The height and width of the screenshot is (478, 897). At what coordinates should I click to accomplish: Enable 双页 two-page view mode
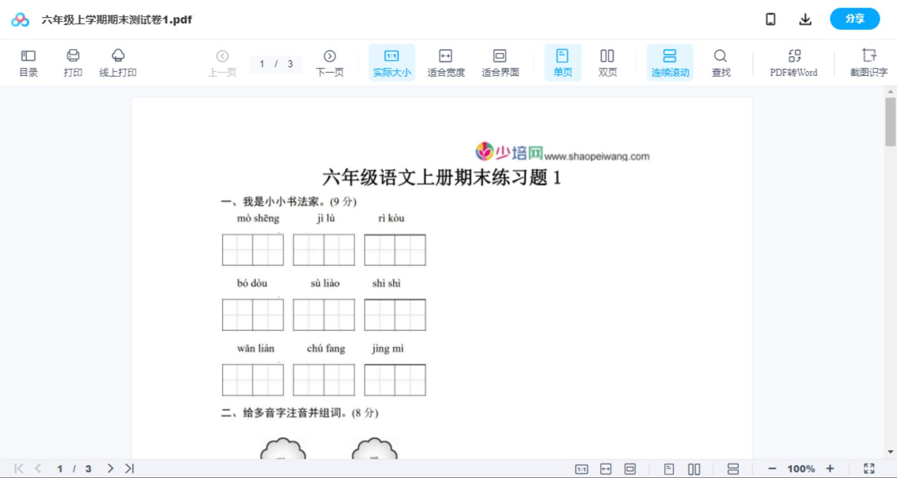click(607, 62)
